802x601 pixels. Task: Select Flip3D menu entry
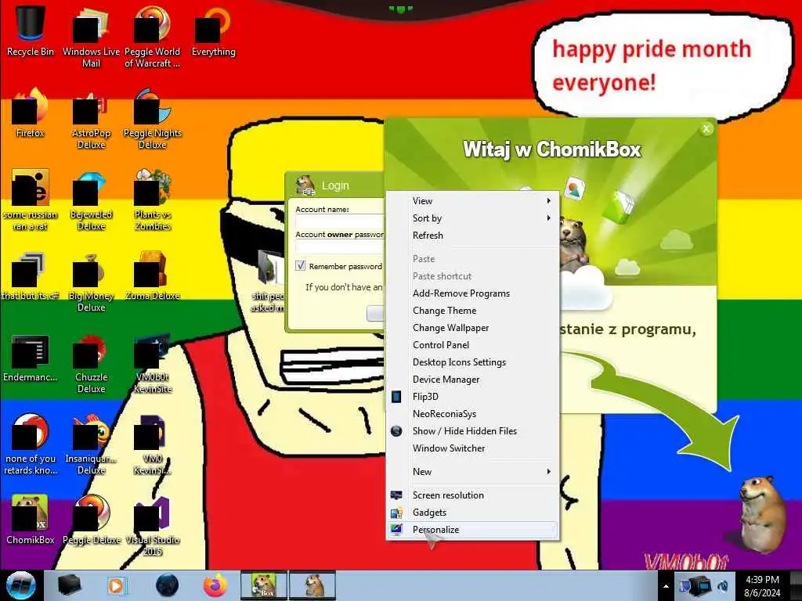tap(472, 397)
